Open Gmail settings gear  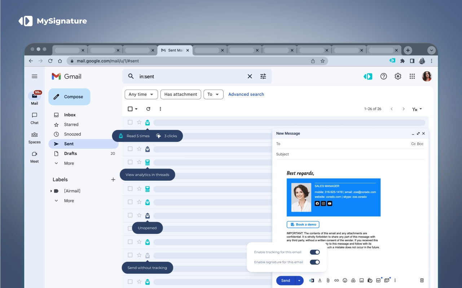pos(398,76)
